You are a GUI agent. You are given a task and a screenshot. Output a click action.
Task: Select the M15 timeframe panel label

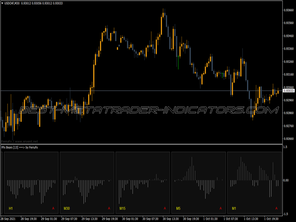pyautogui.click(x=123, y=209)
